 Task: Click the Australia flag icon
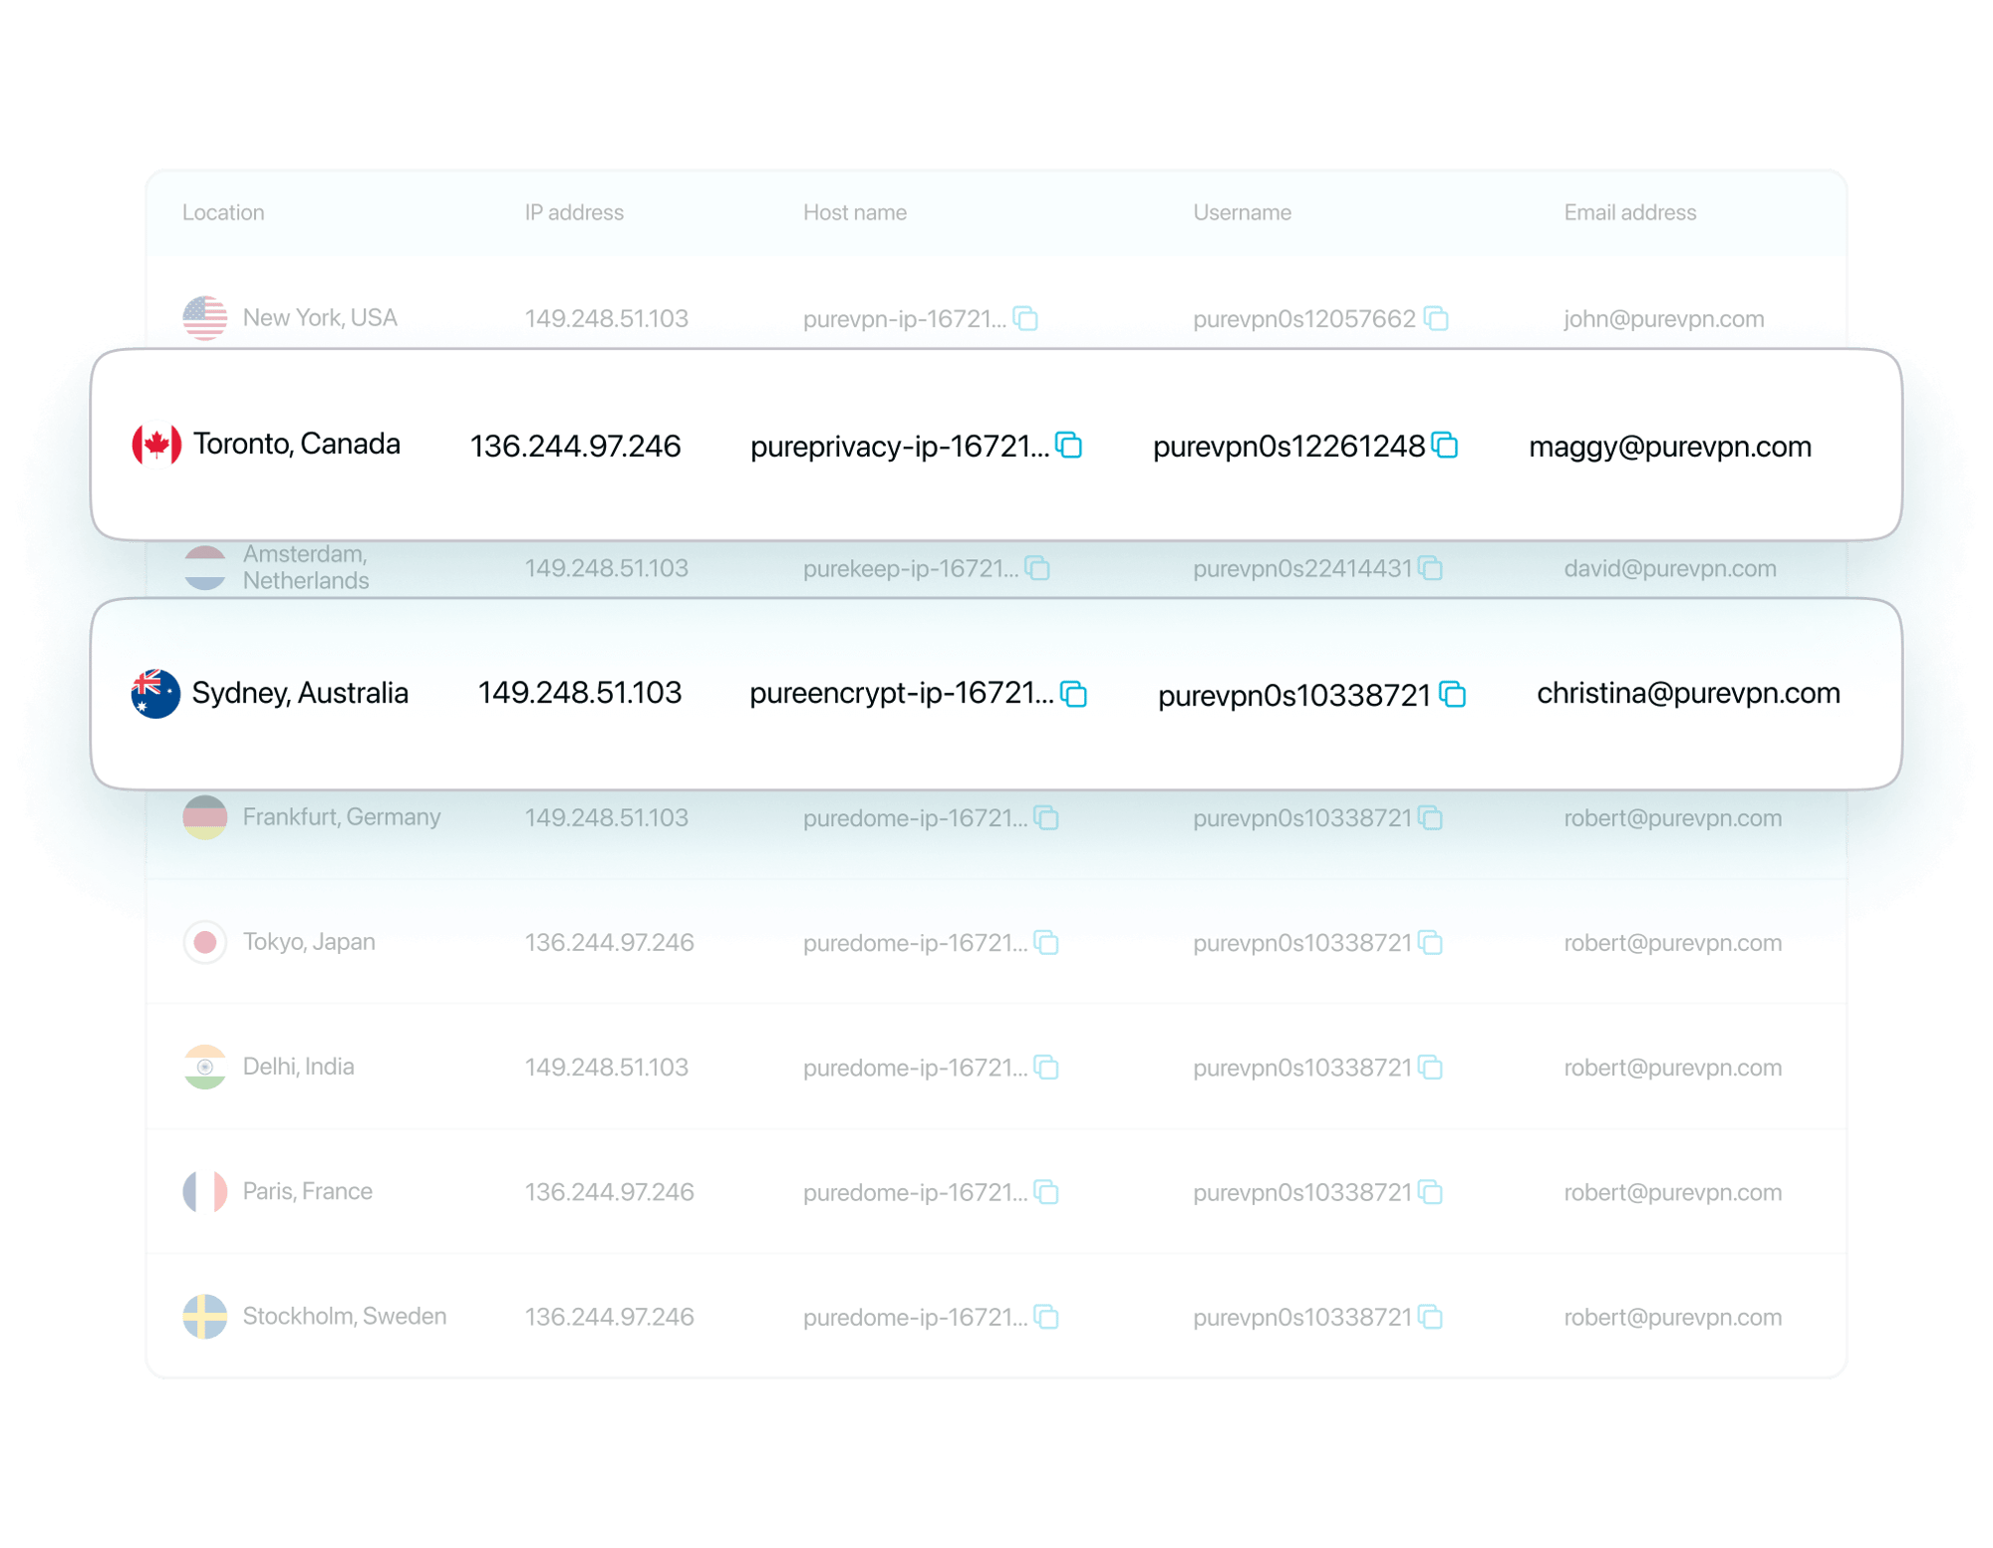point(155,694)
